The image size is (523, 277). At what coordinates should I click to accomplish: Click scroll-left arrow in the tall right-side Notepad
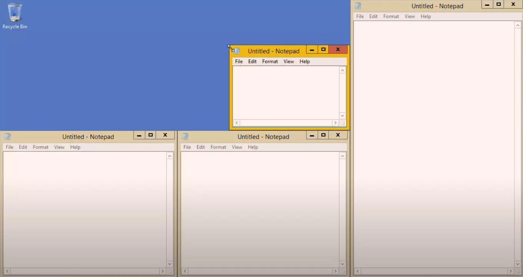(358, 271)
